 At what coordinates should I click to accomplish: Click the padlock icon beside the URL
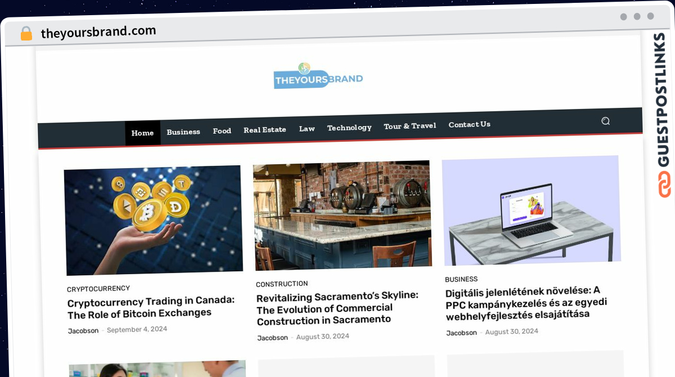pyautogui.click(x=26, y=33)
